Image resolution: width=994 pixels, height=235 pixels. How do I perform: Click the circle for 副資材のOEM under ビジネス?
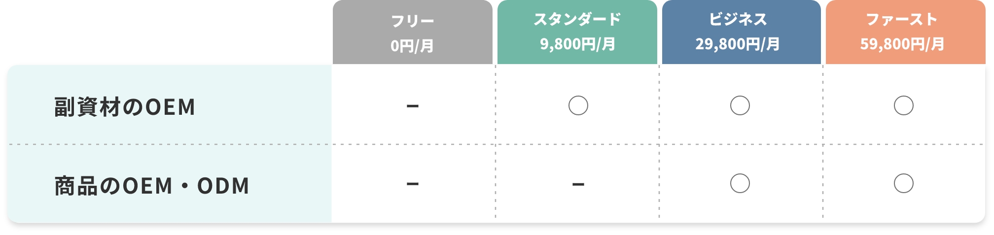pyautogui.click(x=740, y=105)
